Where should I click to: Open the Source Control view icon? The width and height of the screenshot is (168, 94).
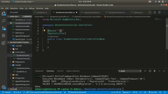click(4, 28)
